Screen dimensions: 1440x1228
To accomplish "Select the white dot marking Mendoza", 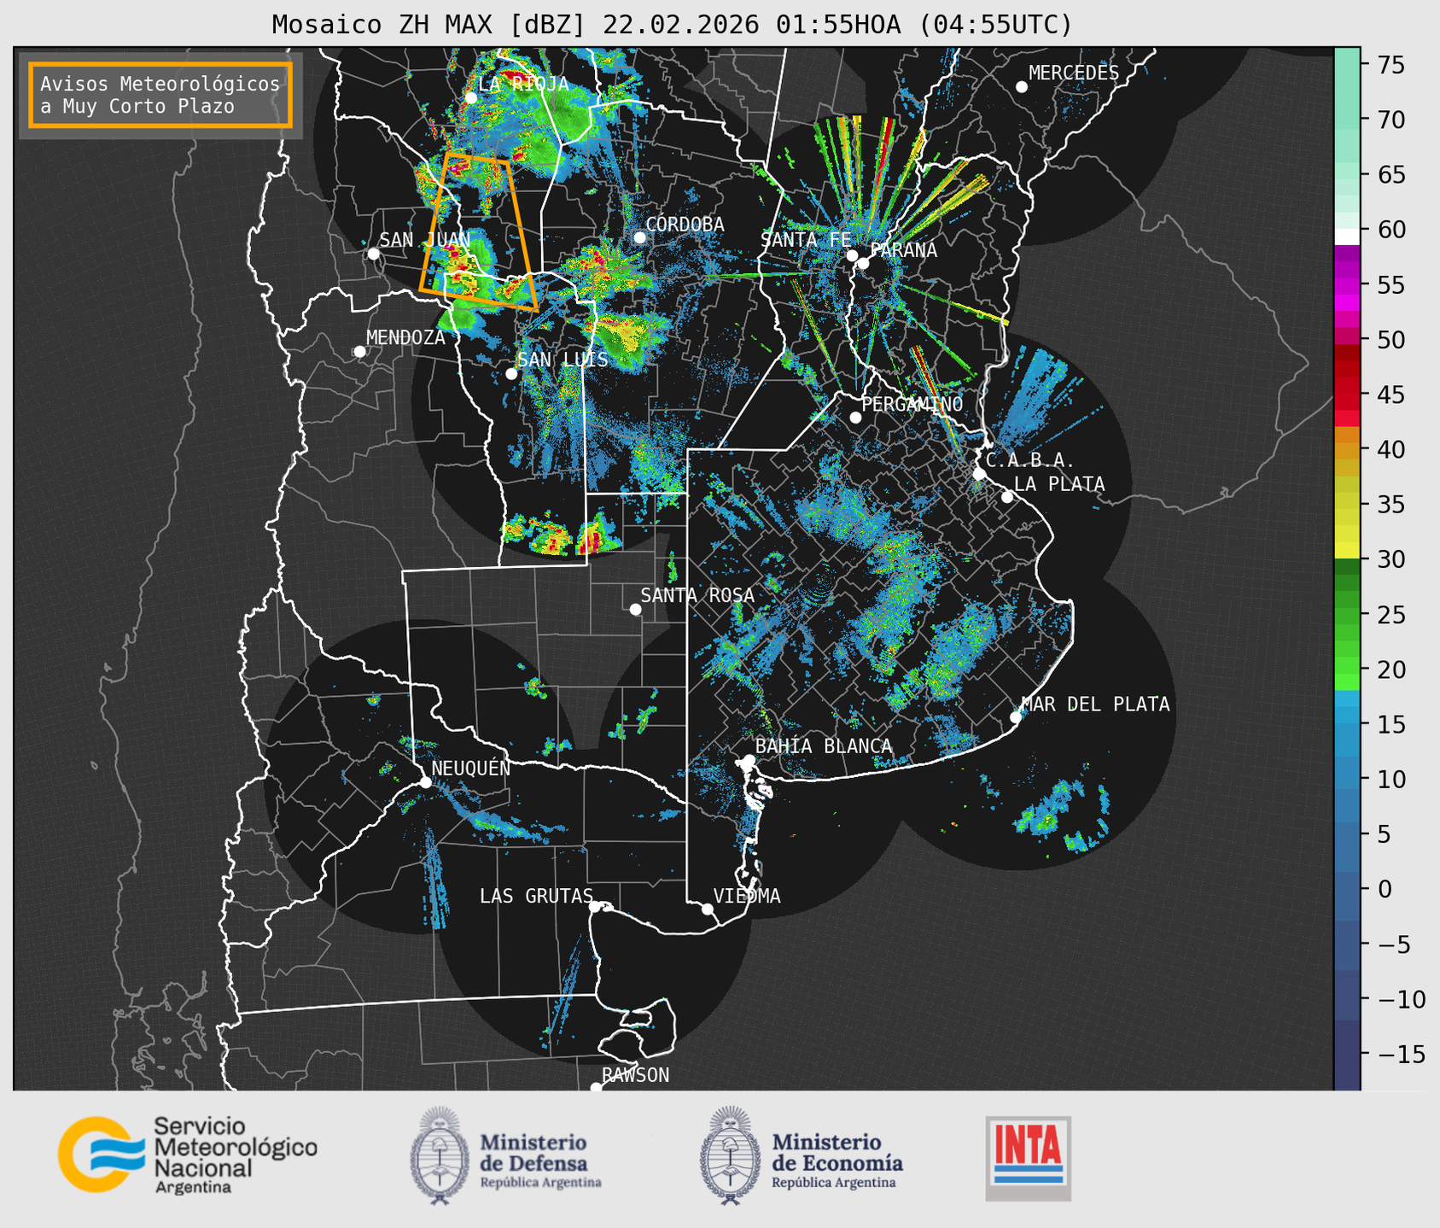I will 359,352.
